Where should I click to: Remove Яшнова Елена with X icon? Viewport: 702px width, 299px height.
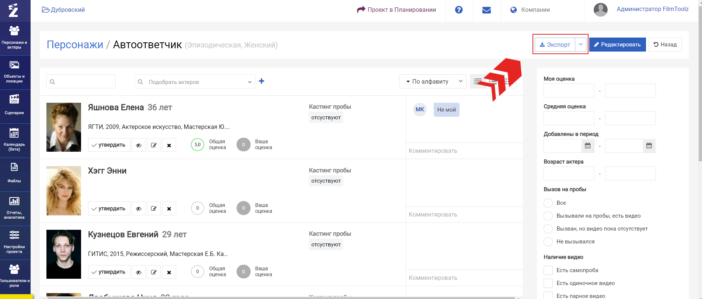click(169, 145)
